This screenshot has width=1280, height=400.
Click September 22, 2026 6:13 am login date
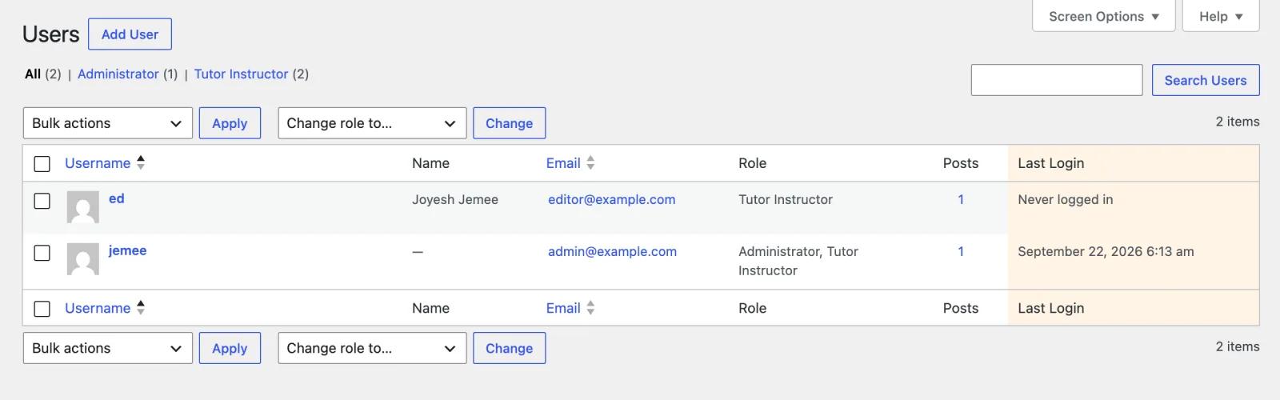click(x=1106, y=251)
